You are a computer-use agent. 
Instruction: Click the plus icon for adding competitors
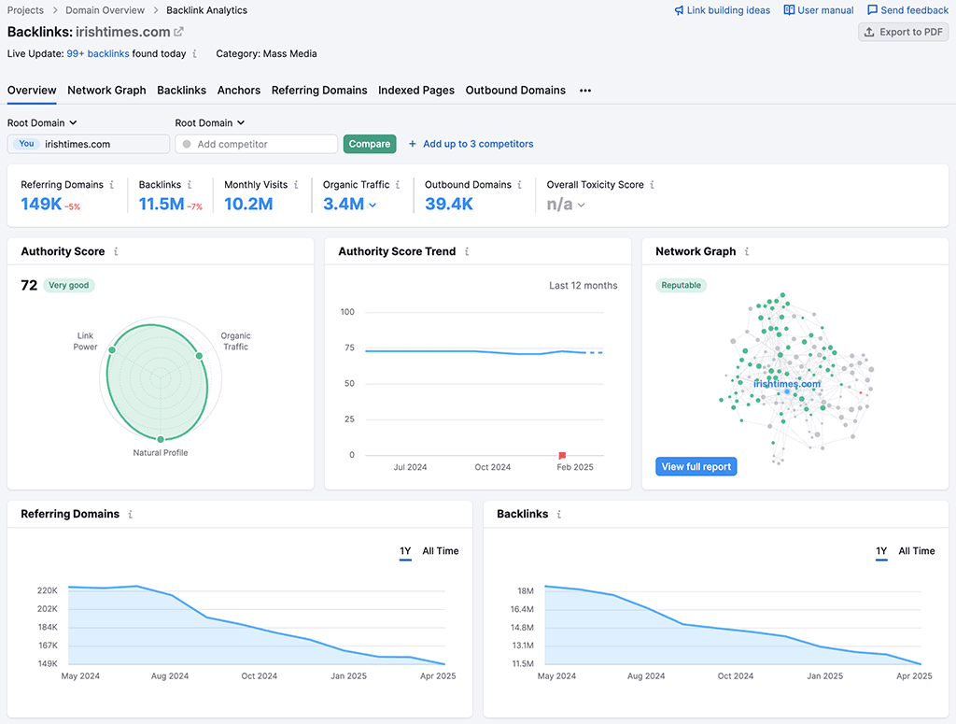click(x=412, y=144)
